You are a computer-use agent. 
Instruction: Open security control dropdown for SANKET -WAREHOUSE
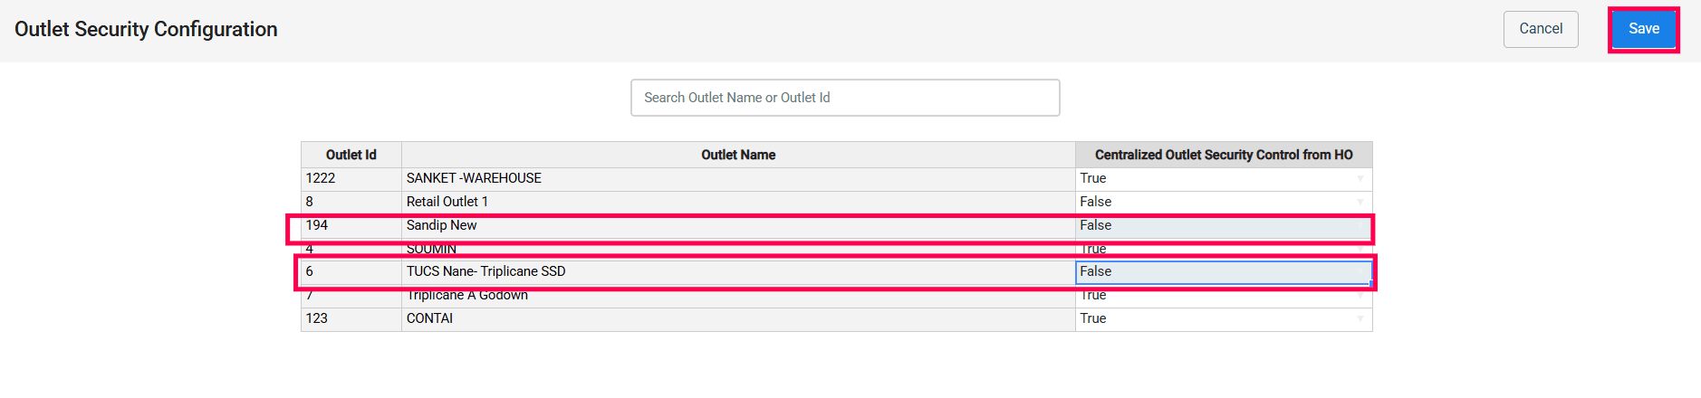tap(1223, 179)
